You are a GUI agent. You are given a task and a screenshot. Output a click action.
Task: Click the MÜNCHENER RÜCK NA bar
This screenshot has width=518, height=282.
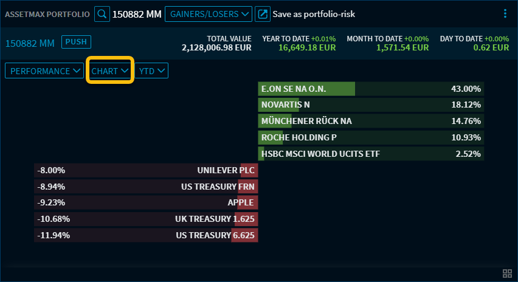coord(371,121)
